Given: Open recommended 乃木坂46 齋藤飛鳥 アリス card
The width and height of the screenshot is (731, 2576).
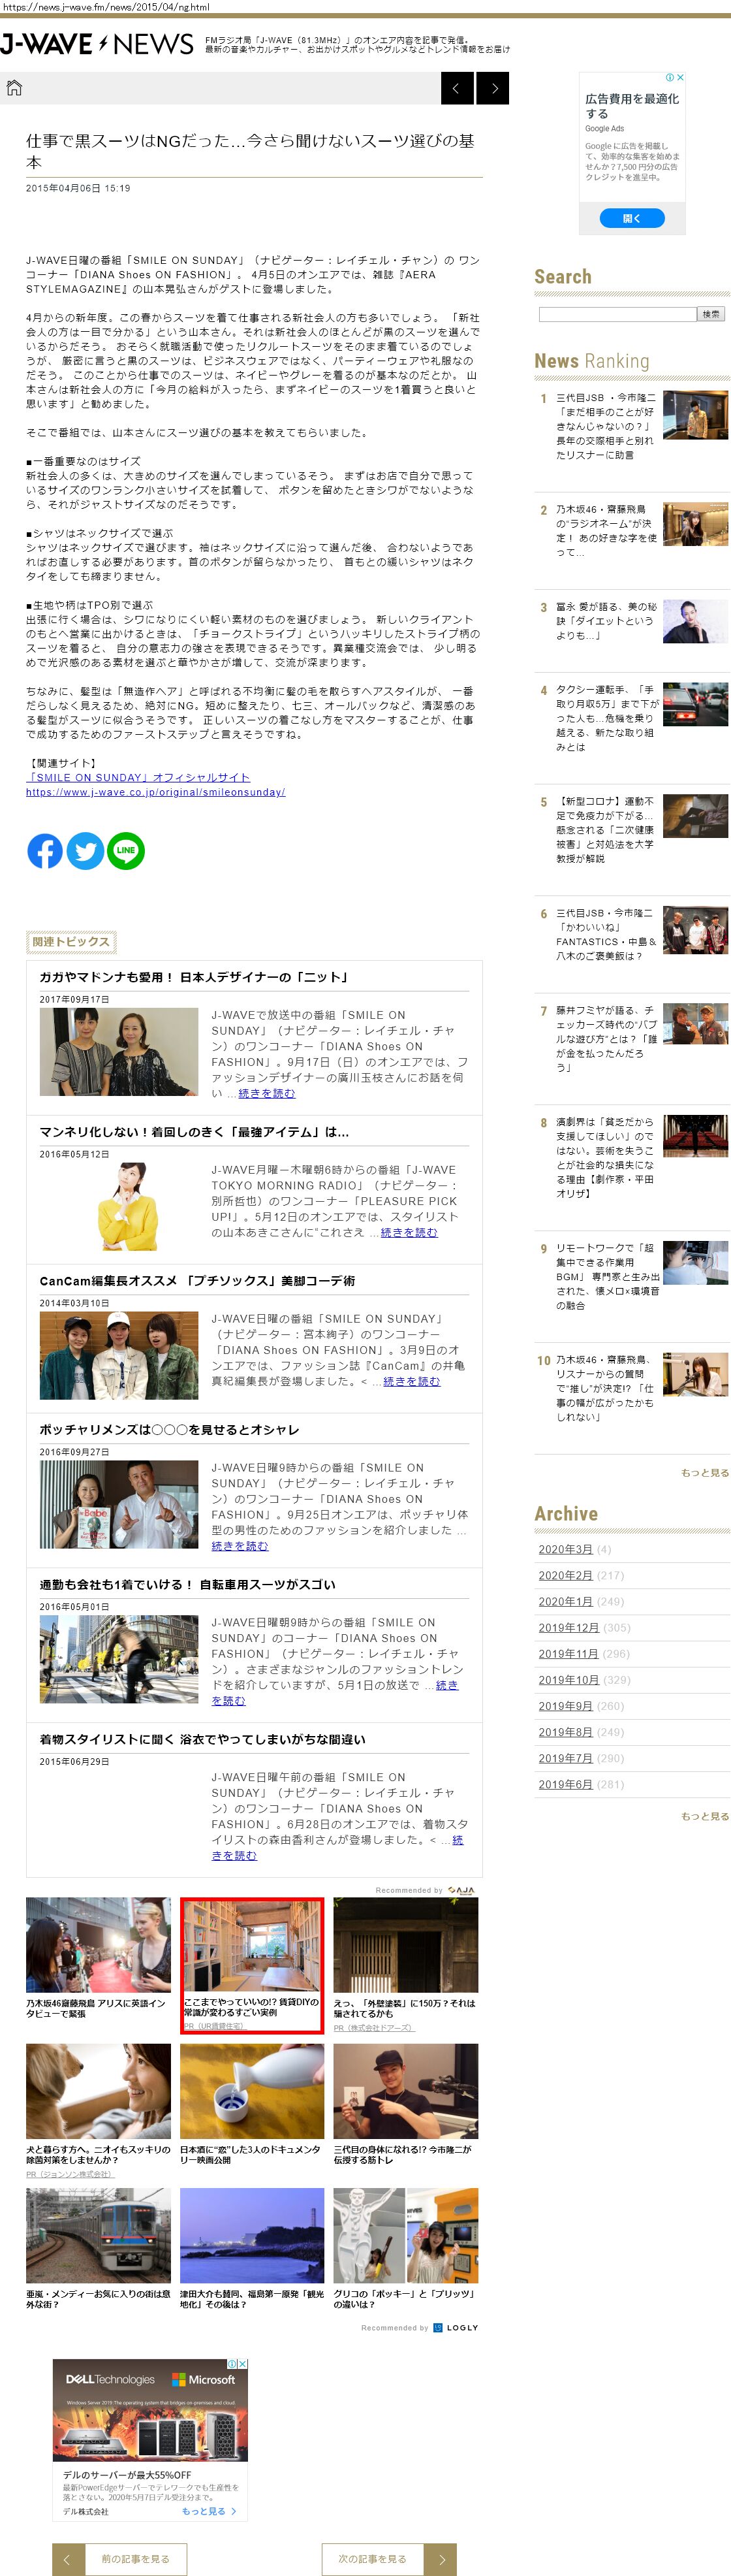Looking at the screenshot, I should (98, 1958).
